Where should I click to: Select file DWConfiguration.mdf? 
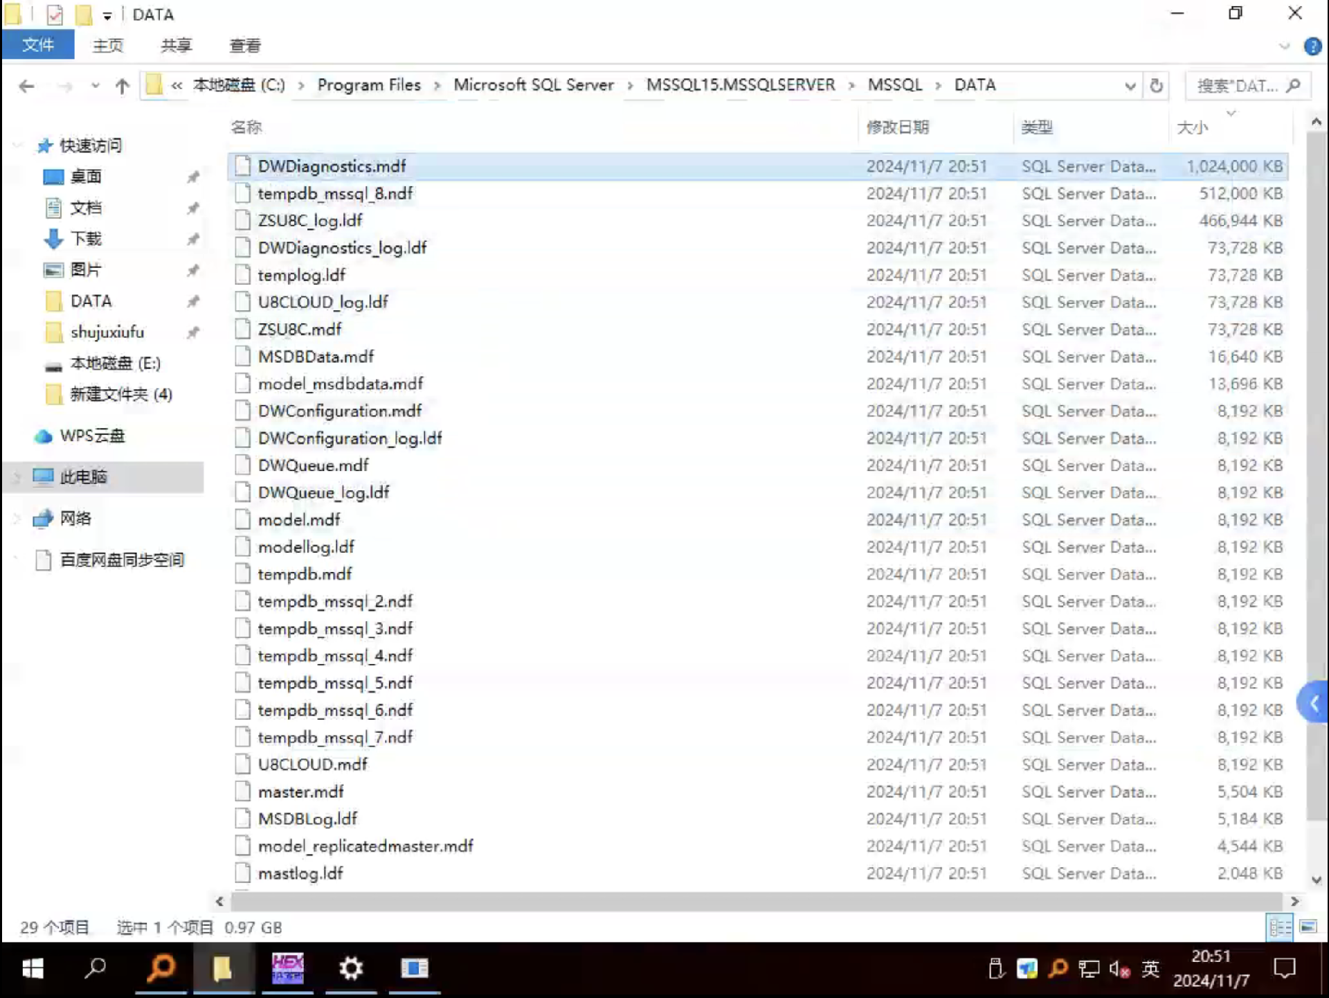tap(757, 411)
